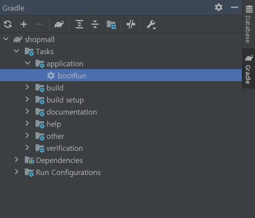255x218 pixels.
Task: Reload all Gradle projects
Action: coord(8,24)
